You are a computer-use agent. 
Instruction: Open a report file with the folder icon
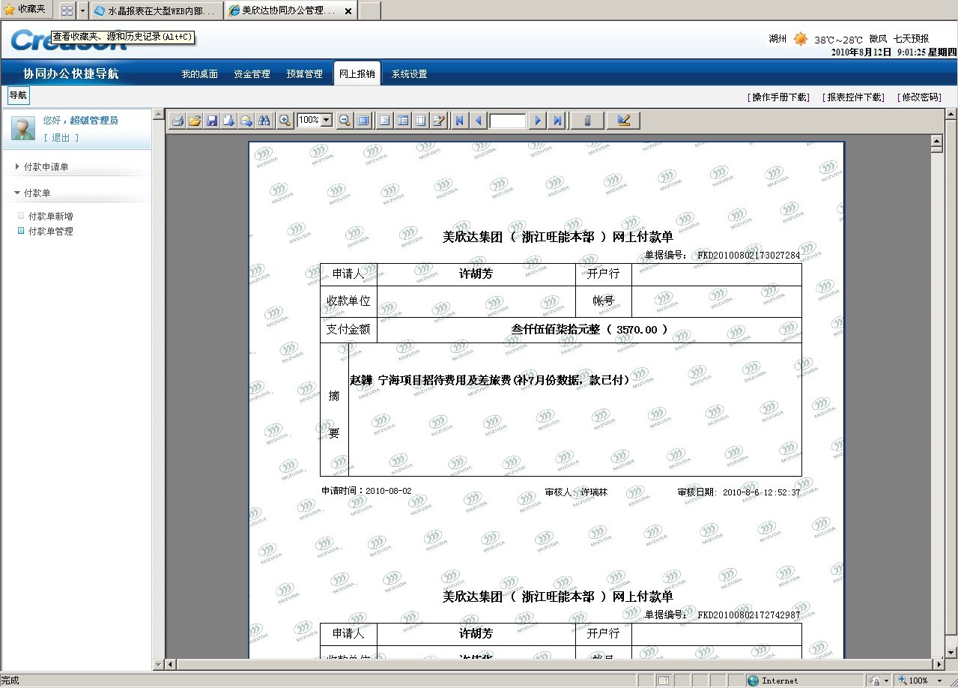pyautogui.click(x=195, y=120)
